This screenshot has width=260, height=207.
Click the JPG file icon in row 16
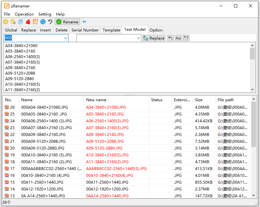(x=7, y=175)
